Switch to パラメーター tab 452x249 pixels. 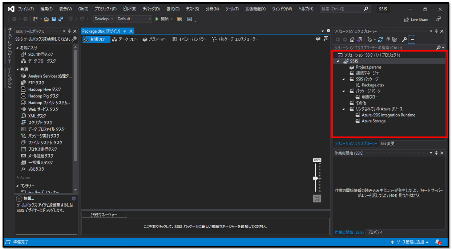(x=155, y=39)
